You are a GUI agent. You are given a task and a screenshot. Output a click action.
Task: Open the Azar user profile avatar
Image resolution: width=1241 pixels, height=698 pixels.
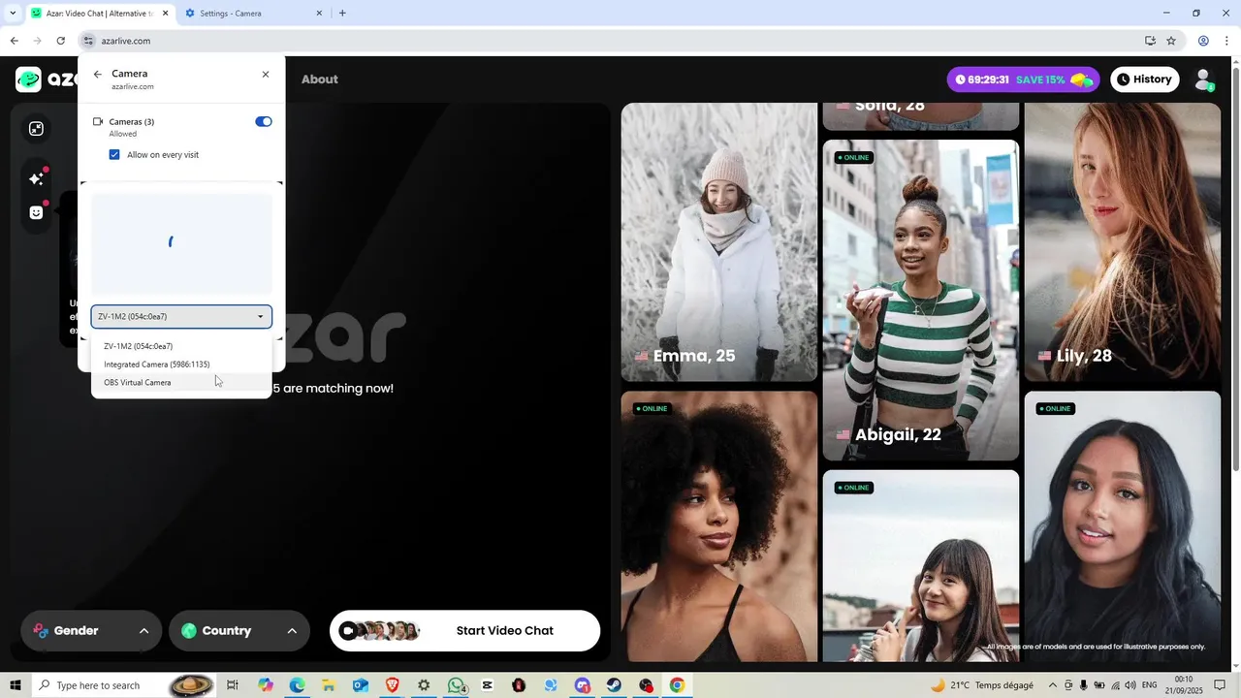click(x=1203, y=80)
